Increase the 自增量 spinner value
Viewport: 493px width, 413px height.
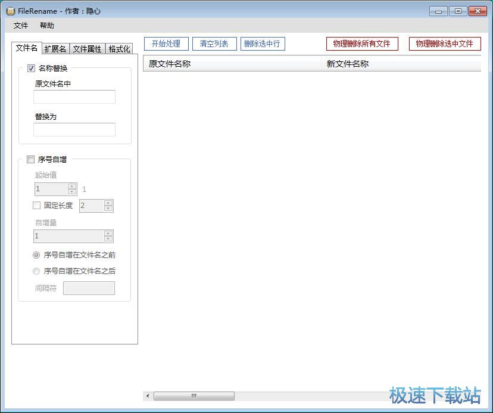pyautogui.click(x=108, y=233)
